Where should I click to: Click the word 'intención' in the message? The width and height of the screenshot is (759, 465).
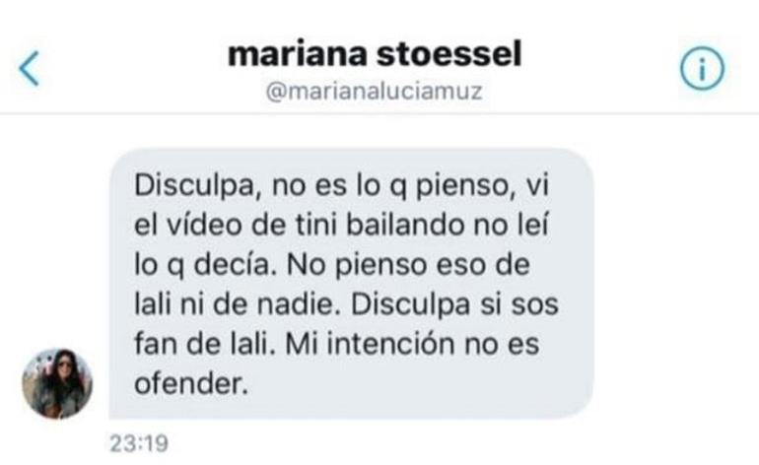391,345
